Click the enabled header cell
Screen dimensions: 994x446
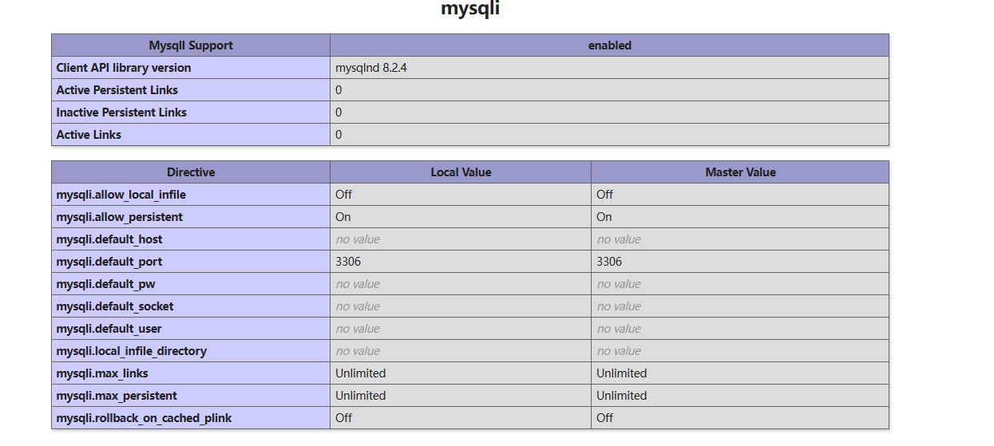[609, 45]
